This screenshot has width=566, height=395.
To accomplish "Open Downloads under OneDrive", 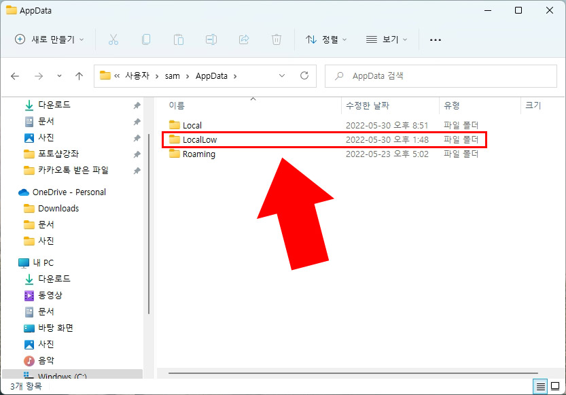I will pos(51,208).
